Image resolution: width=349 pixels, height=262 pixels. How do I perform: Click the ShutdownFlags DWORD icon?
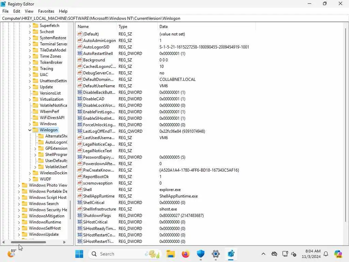click(x=79, y=216)
